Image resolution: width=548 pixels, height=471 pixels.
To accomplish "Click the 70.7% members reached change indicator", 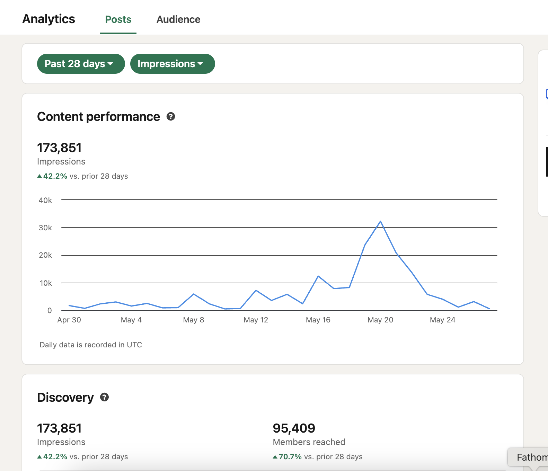I will 290,457.
